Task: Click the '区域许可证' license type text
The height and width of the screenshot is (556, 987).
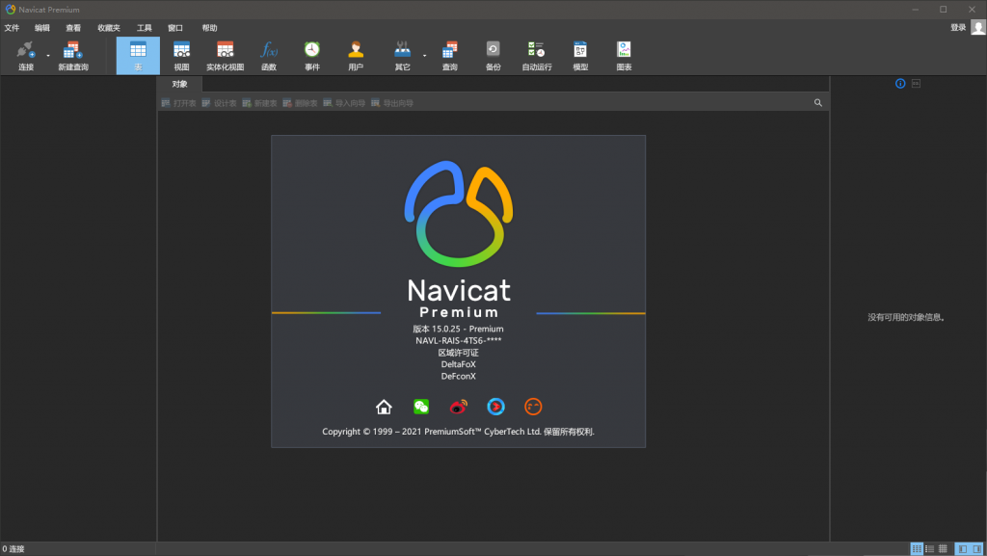Action: tap(458, 353)
